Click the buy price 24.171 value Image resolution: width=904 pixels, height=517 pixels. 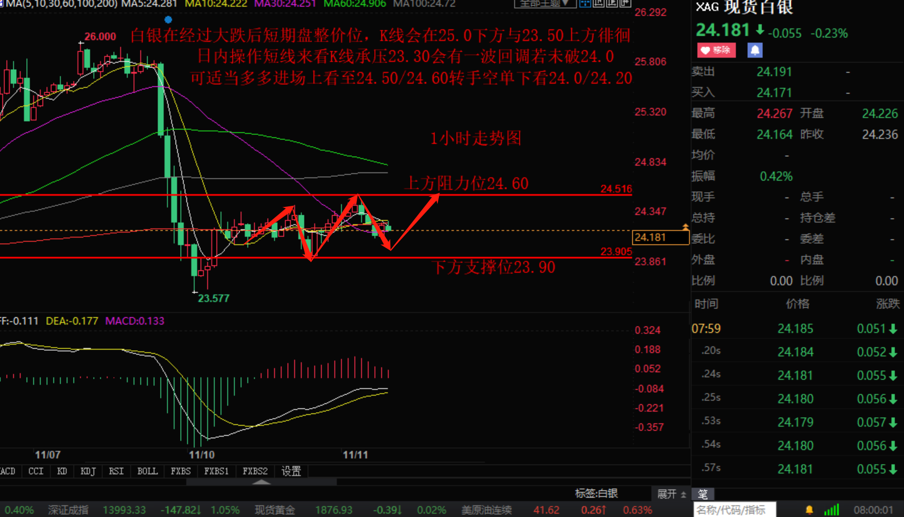click(x=774, y=93)
